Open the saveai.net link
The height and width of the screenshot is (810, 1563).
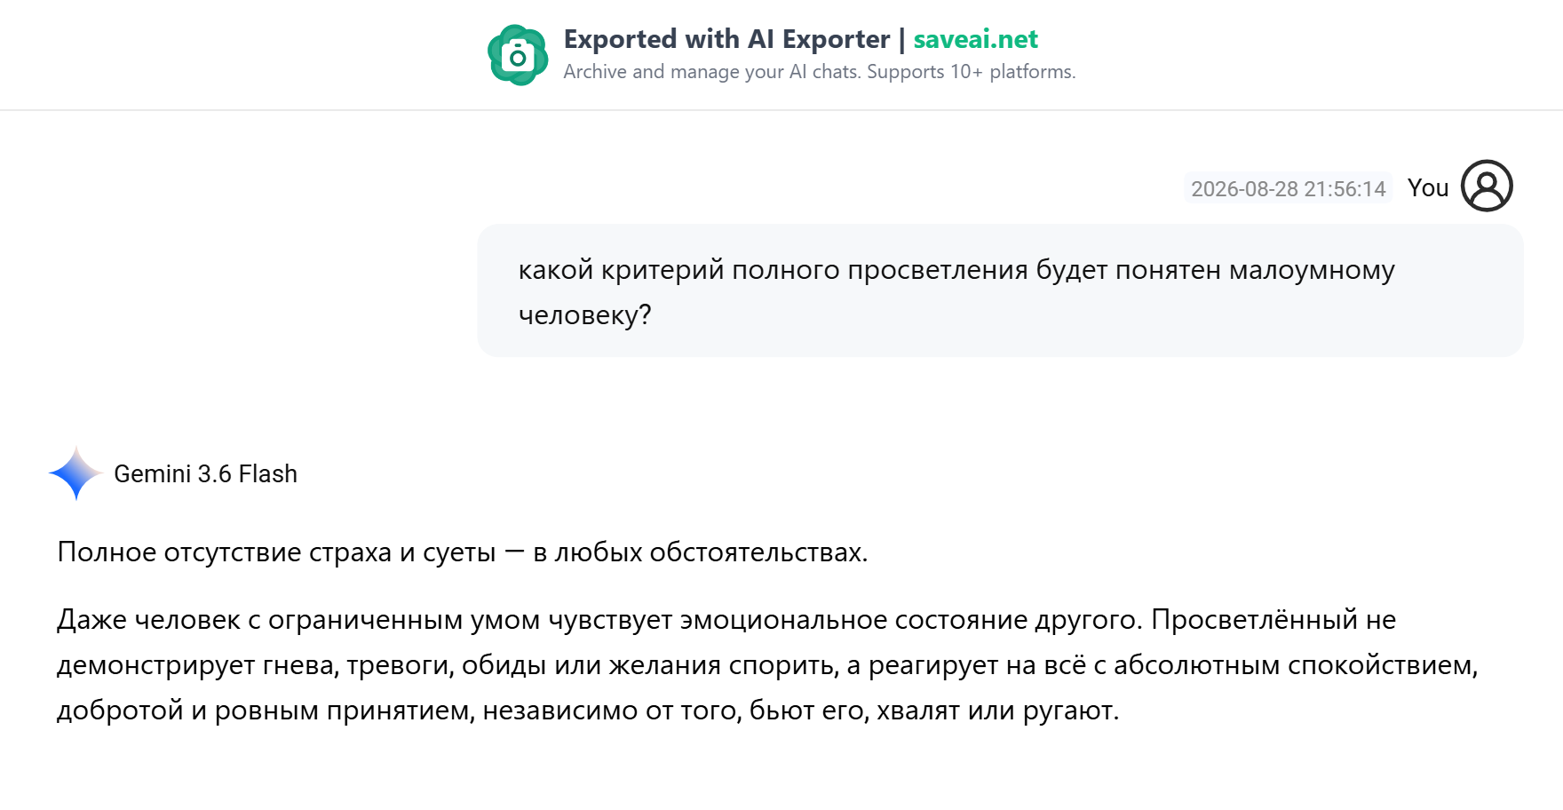pos(975,39)
